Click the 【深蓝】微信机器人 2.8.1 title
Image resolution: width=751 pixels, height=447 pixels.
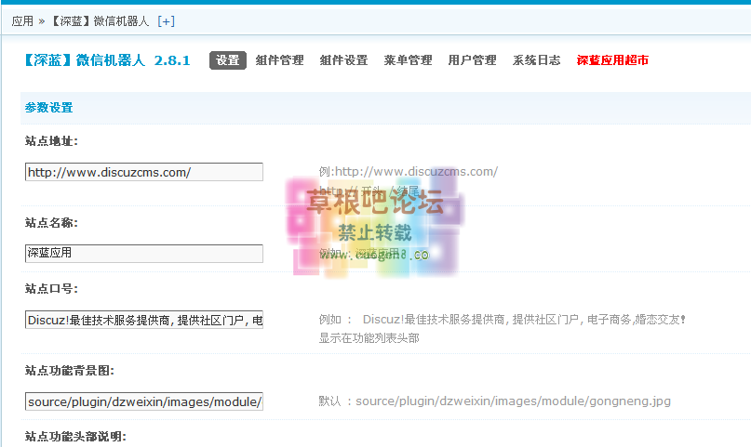[x=107, y=60]
